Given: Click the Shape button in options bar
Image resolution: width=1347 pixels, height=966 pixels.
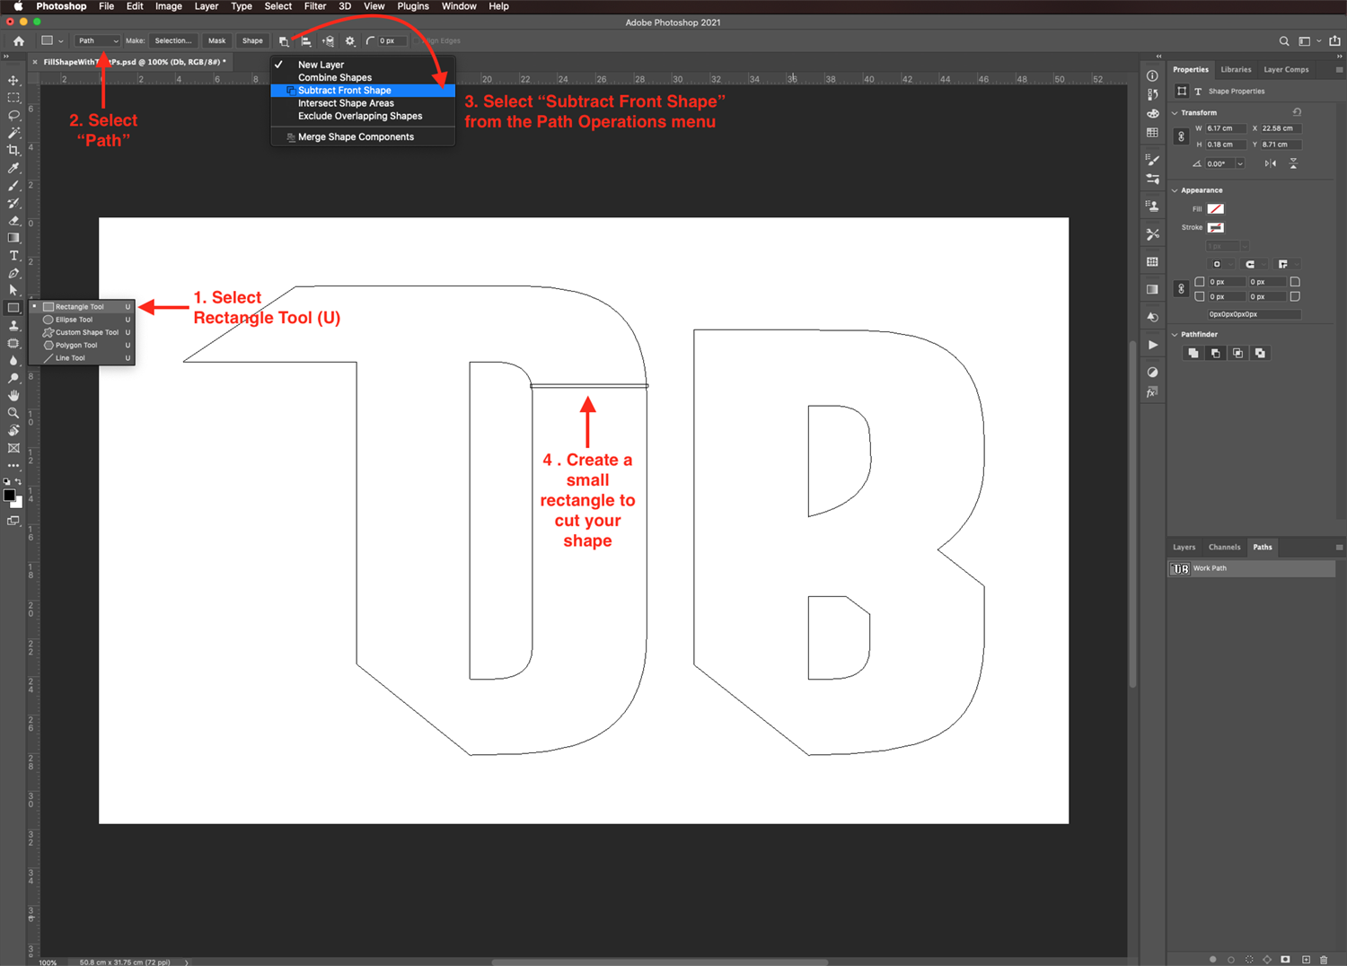Looking at the screenshot, I should [252, 40].
